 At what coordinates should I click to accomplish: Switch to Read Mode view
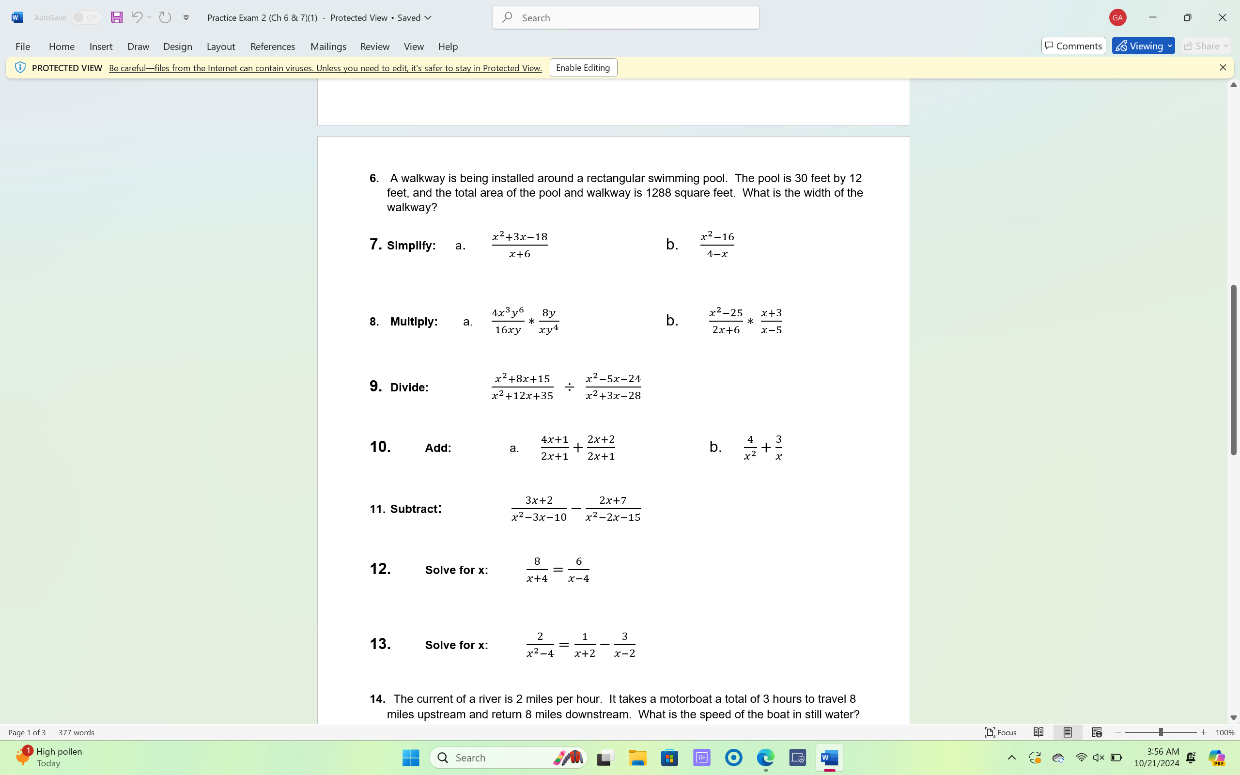pyautogui.click(x=1038, y=732)
